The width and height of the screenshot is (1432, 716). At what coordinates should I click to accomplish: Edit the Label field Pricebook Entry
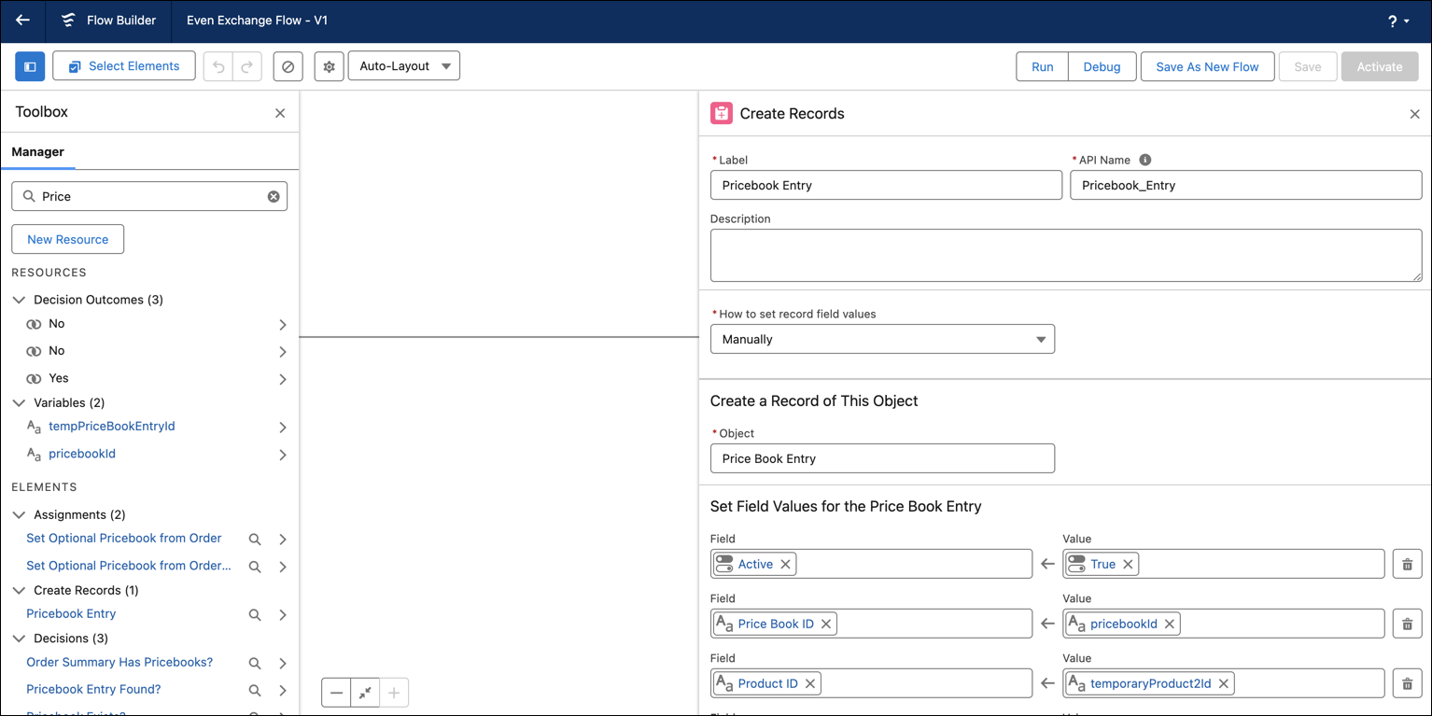pyautogui.click(x=886, y=185)
